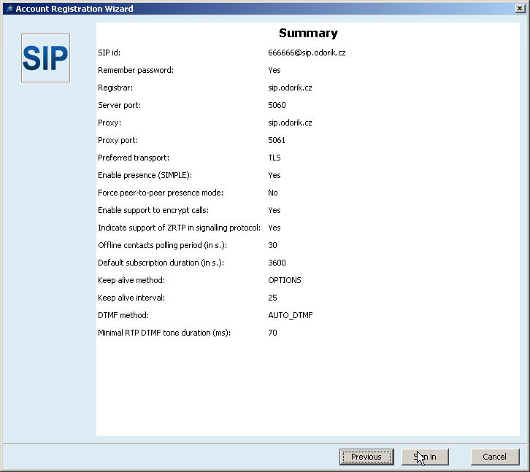Image resolution: width=530 pixels, height=472 pixels.
Task: Click the Registrar value sip.odorik.cz
Action: [x=290, y=88]
